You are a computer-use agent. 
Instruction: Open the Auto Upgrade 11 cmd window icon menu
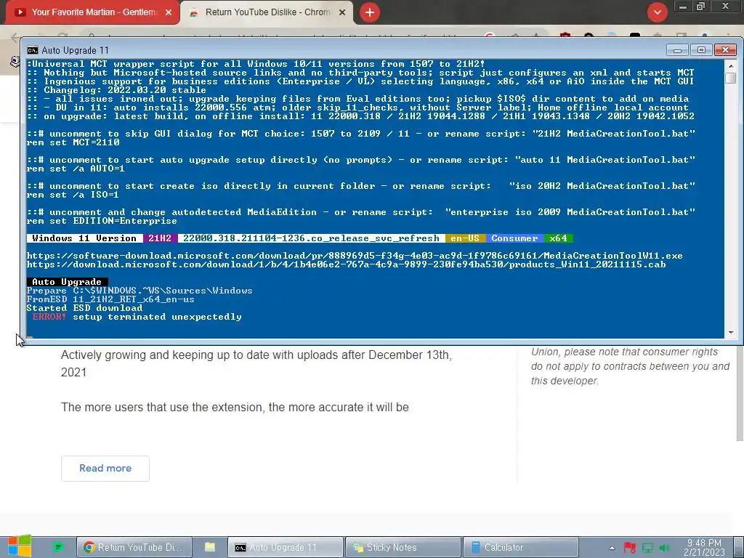pyautogui.click(x=32, y=50)
